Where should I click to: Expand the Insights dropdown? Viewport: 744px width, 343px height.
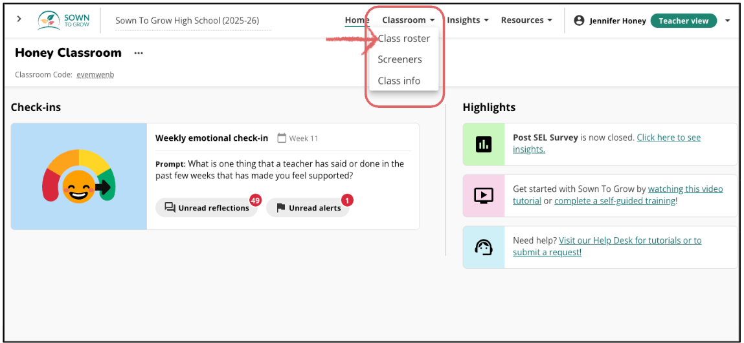[x=468, y=20]
